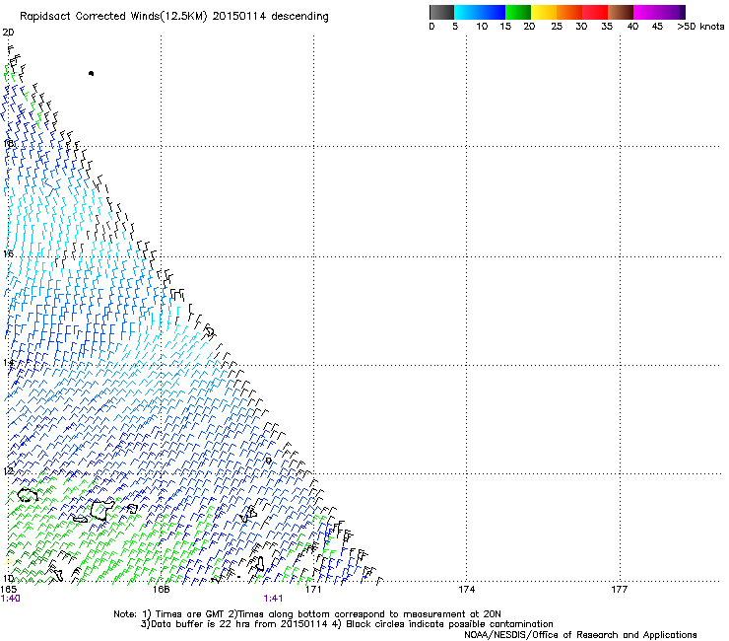Click the legend tick label '25'
Viewport: 729px width, 641px height.
(x=557, y=27)
